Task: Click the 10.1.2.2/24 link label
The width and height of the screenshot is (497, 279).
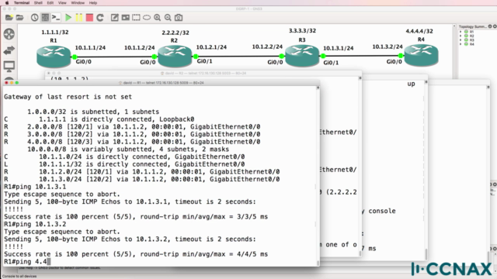Action: 267,46
